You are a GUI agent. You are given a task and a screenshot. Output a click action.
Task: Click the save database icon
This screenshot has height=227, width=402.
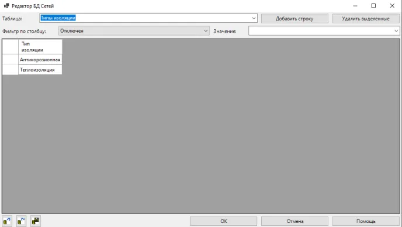click(36, 221)
